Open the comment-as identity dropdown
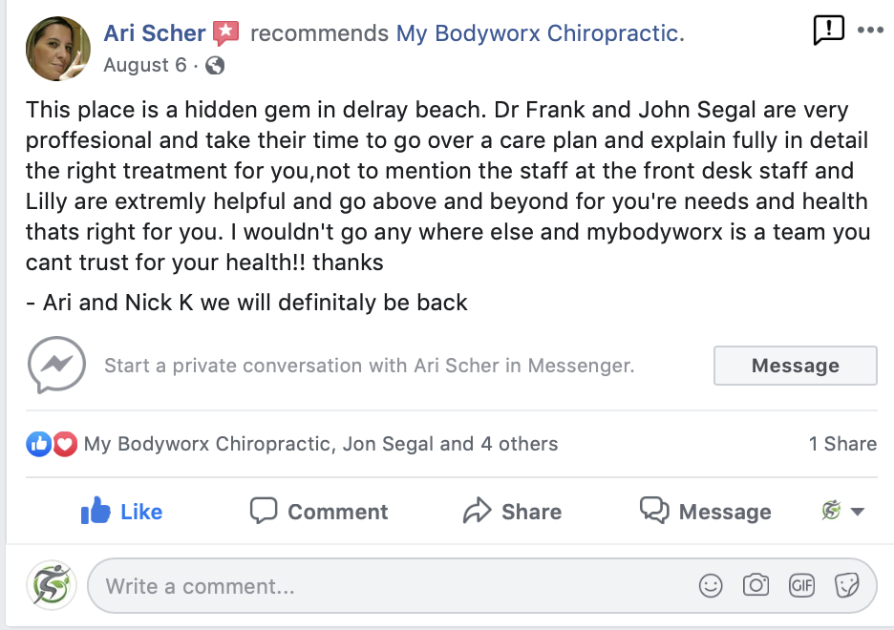 (x=842, y=512)
